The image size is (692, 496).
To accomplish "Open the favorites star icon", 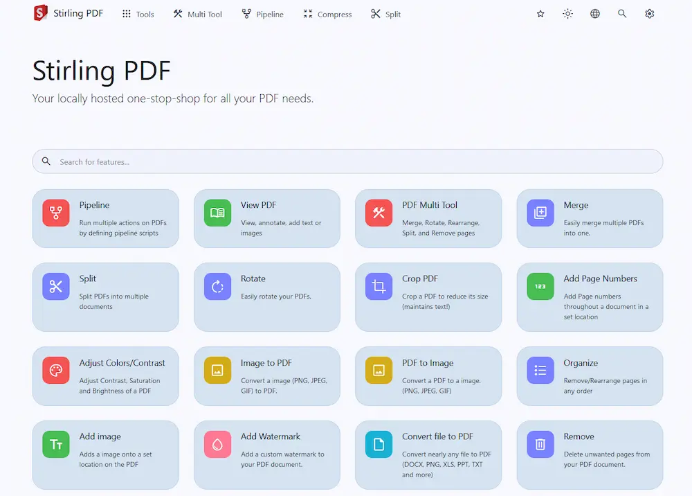I will click(540, 14).
